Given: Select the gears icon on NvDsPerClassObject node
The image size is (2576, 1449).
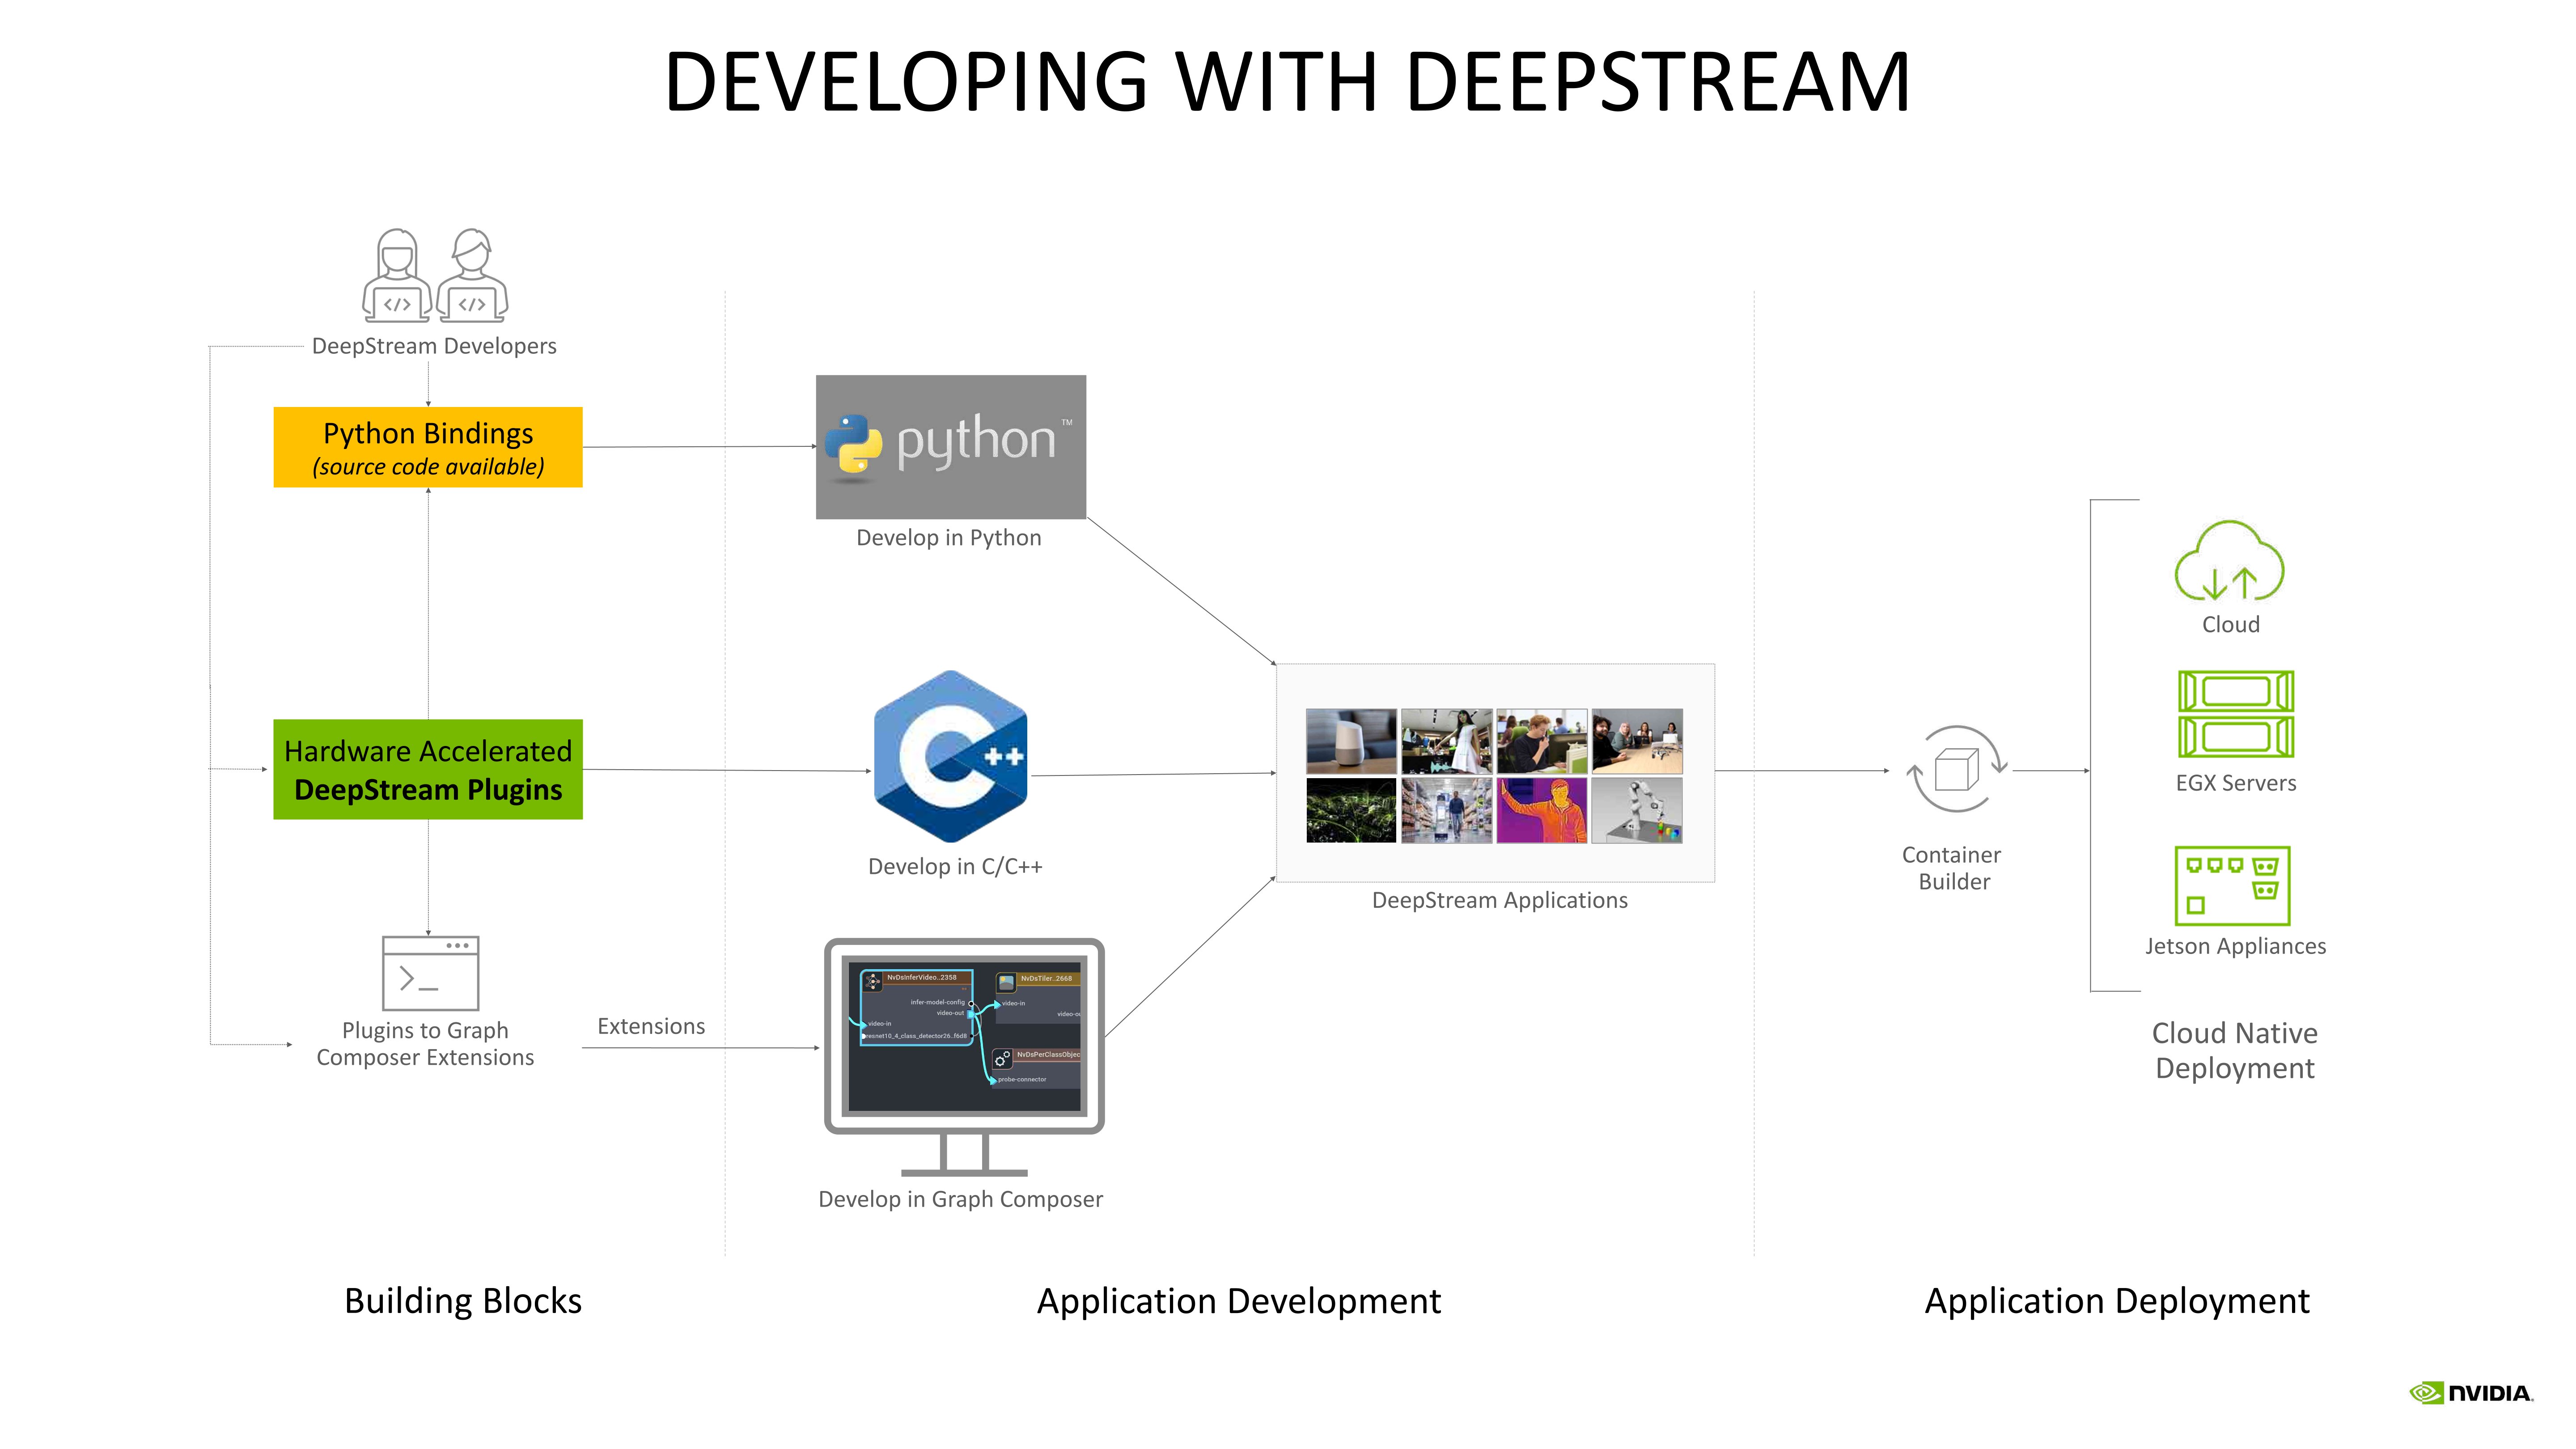Looking at the screenshot, I should [1002, 1058].
